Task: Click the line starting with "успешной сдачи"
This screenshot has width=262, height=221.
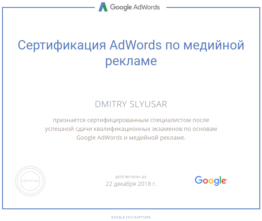Action: pos(131,129)
